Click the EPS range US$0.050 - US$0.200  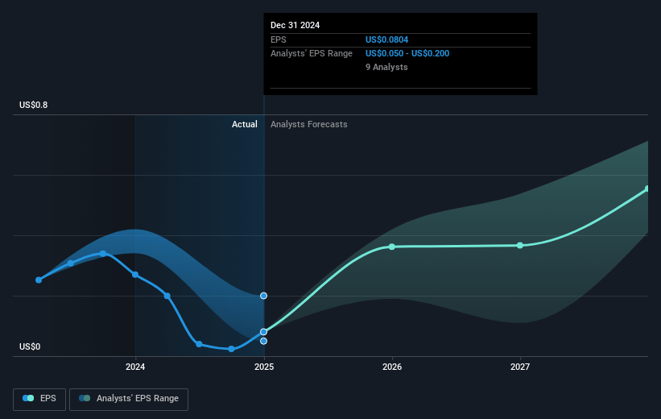coord(407,53)
